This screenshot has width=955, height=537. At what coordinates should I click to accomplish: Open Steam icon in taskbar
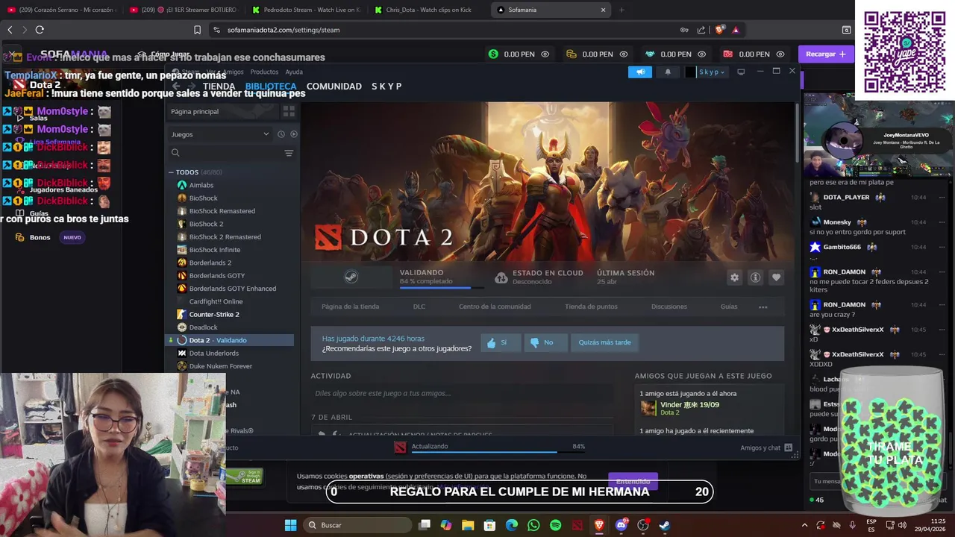(664, 525)
